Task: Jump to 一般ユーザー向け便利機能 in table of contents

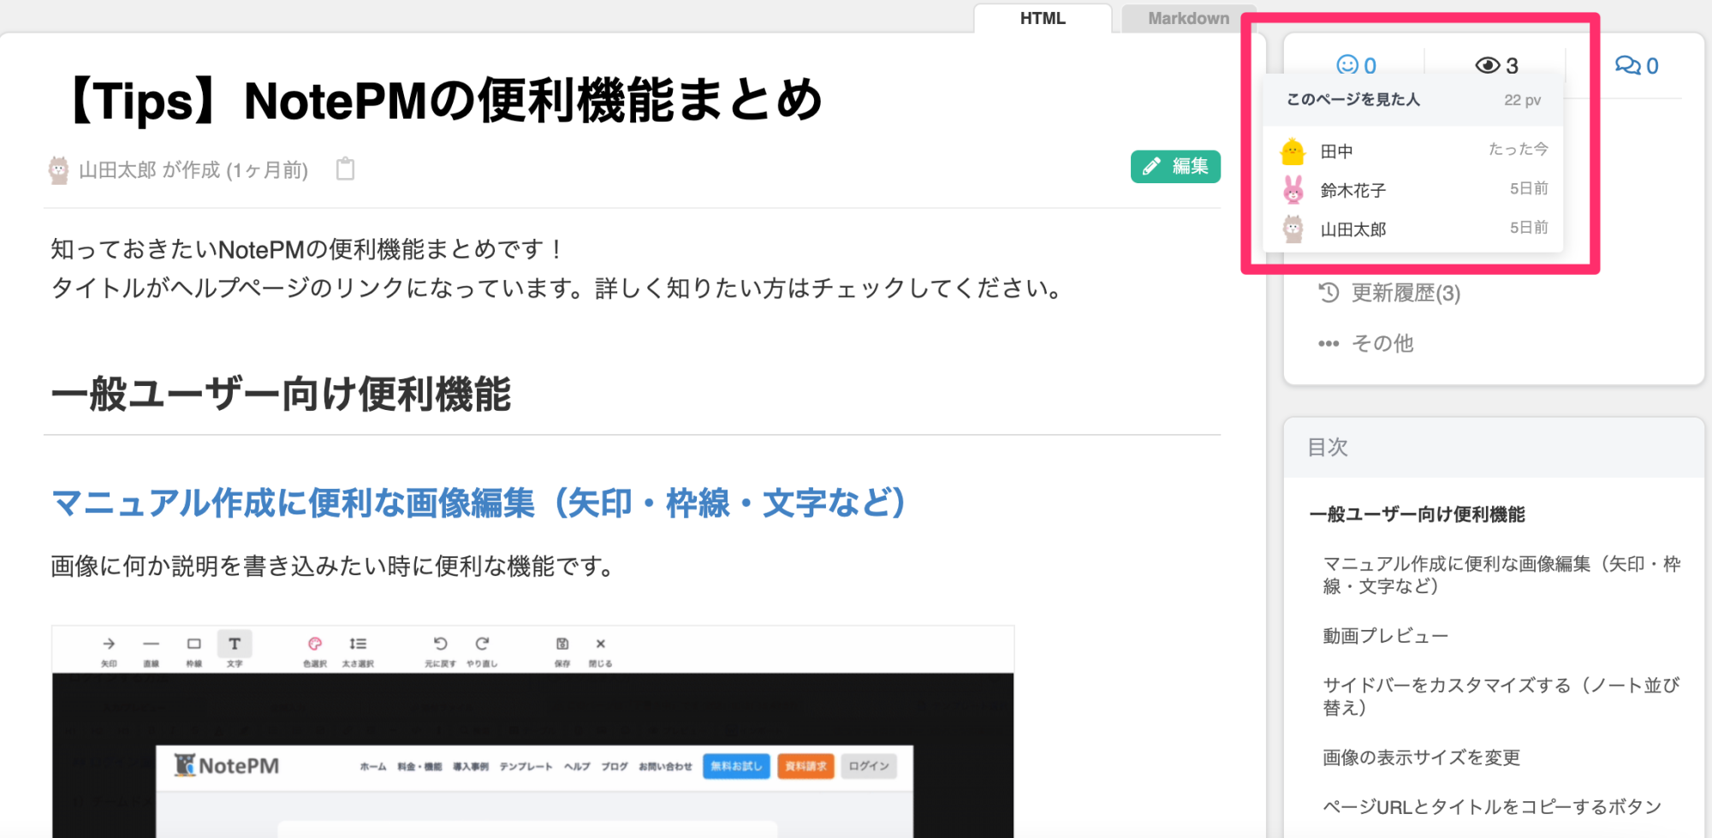Action: 1418,514
